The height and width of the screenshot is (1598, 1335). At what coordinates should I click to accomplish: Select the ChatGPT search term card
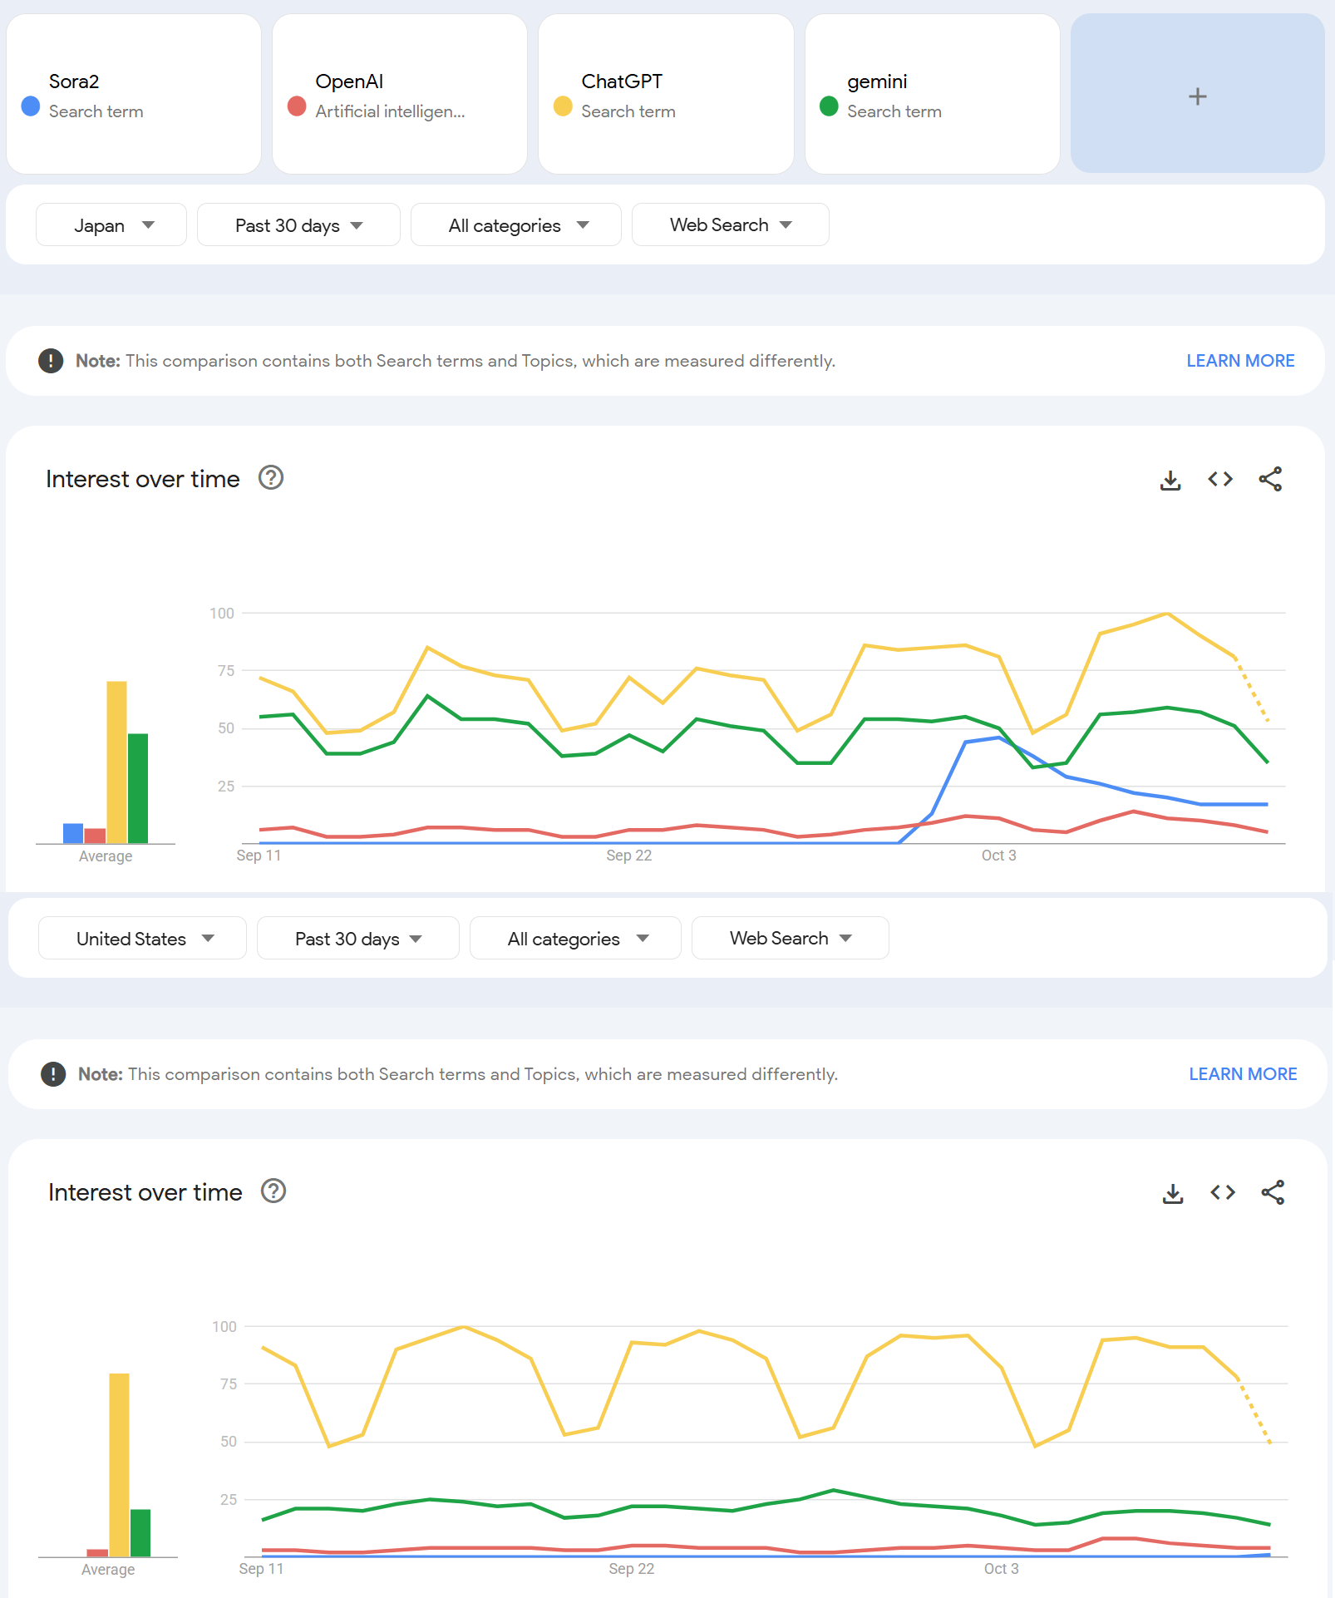[x=665, y=95]
